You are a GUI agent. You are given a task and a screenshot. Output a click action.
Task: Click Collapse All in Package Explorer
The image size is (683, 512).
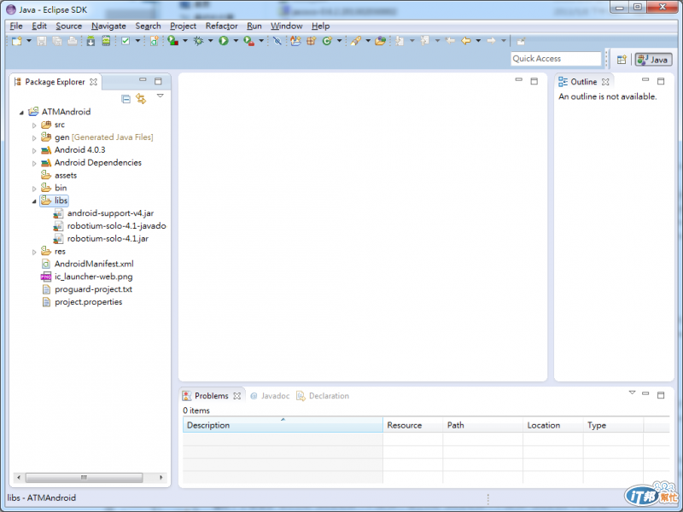click(126, 99)
